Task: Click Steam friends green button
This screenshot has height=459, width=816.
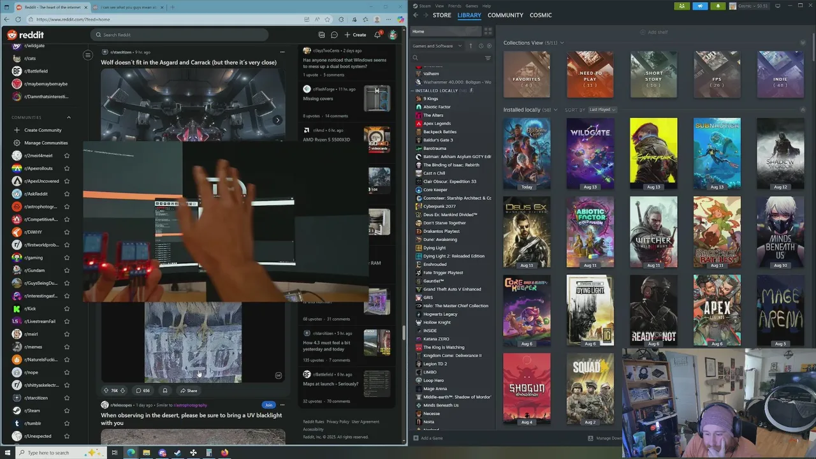Action: point(681,6)
